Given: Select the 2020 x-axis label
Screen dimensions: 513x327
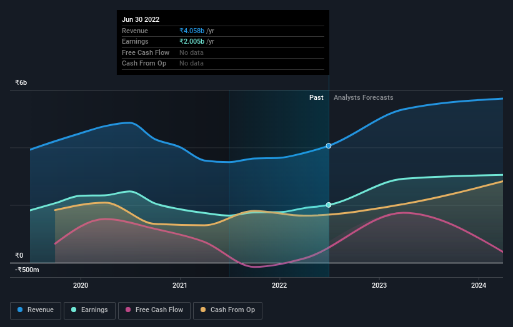Looking at the screenshot, I should [81, 285].
